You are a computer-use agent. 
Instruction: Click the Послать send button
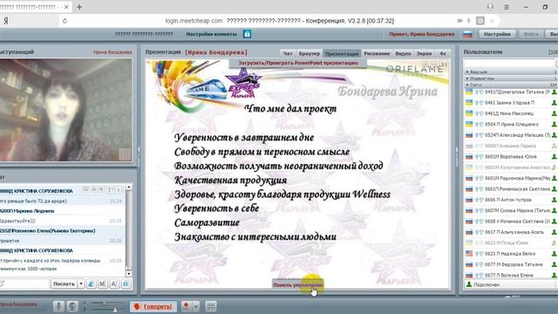(x=64, y=283)
